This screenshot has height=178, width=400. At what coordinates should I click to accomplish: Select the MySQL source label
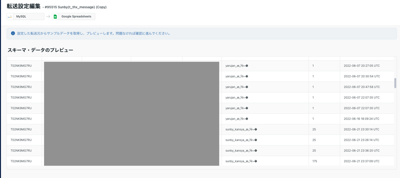21,17
